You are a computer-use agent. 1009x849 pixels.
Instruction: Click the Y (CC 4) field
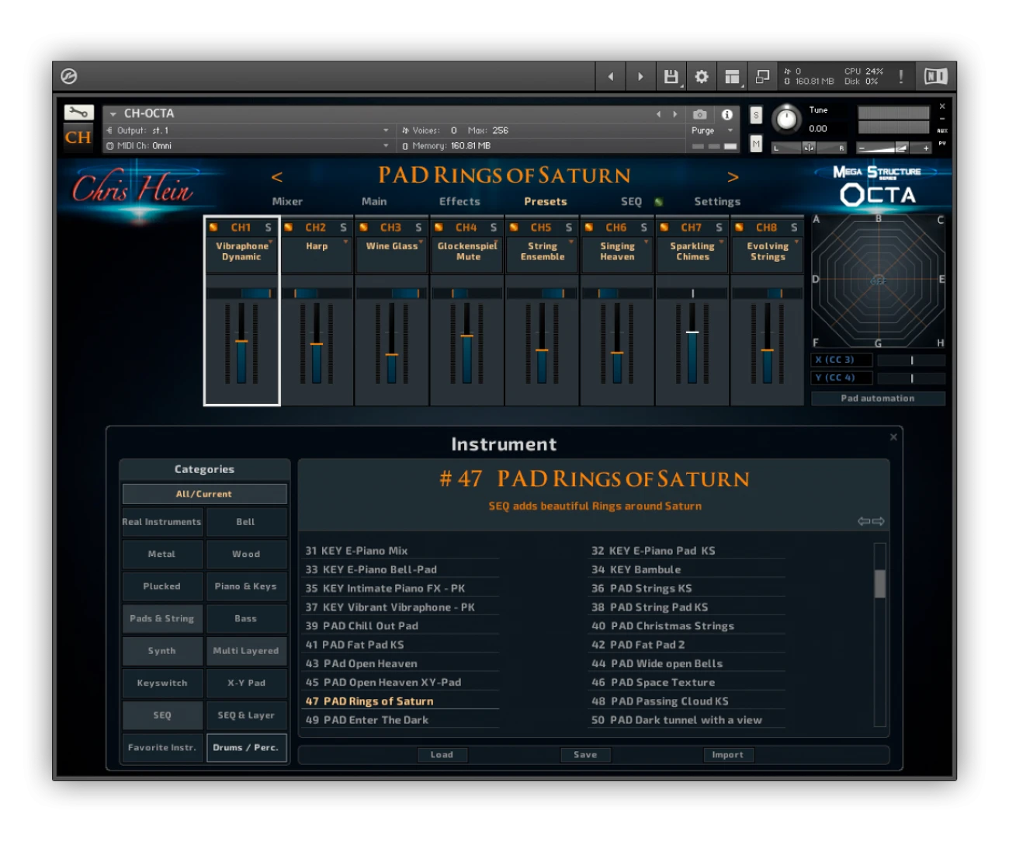pos(841,378)
